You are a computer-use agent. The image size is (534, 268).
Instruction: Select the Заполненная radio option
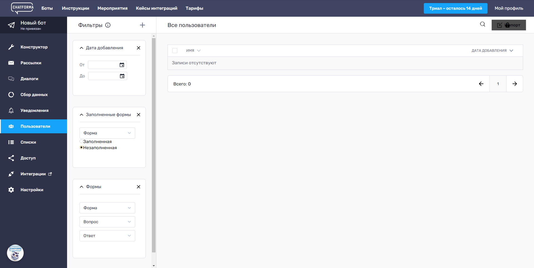coord(81,141)
